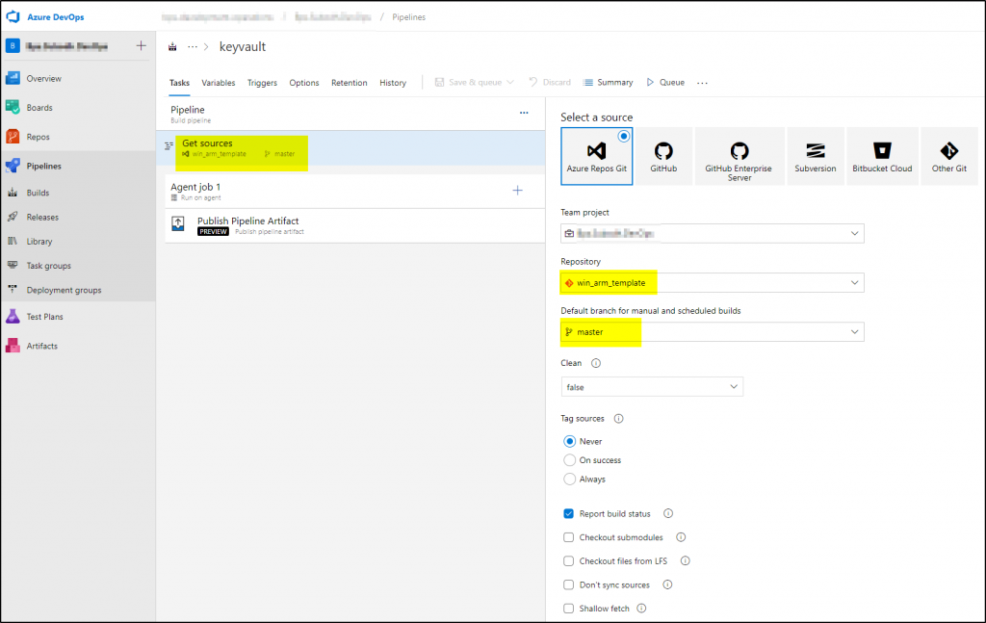The width and height of the screenshot is (986, 623).
Task: Open the Triggers tab
Action: point(262,83)
